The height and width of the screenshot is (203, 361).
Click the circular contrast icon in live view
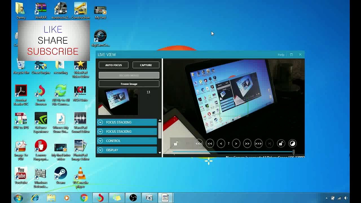click(x=292, y=144)
